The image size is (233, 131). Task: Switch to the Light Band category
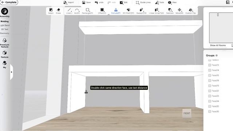[x=5, y=25]
